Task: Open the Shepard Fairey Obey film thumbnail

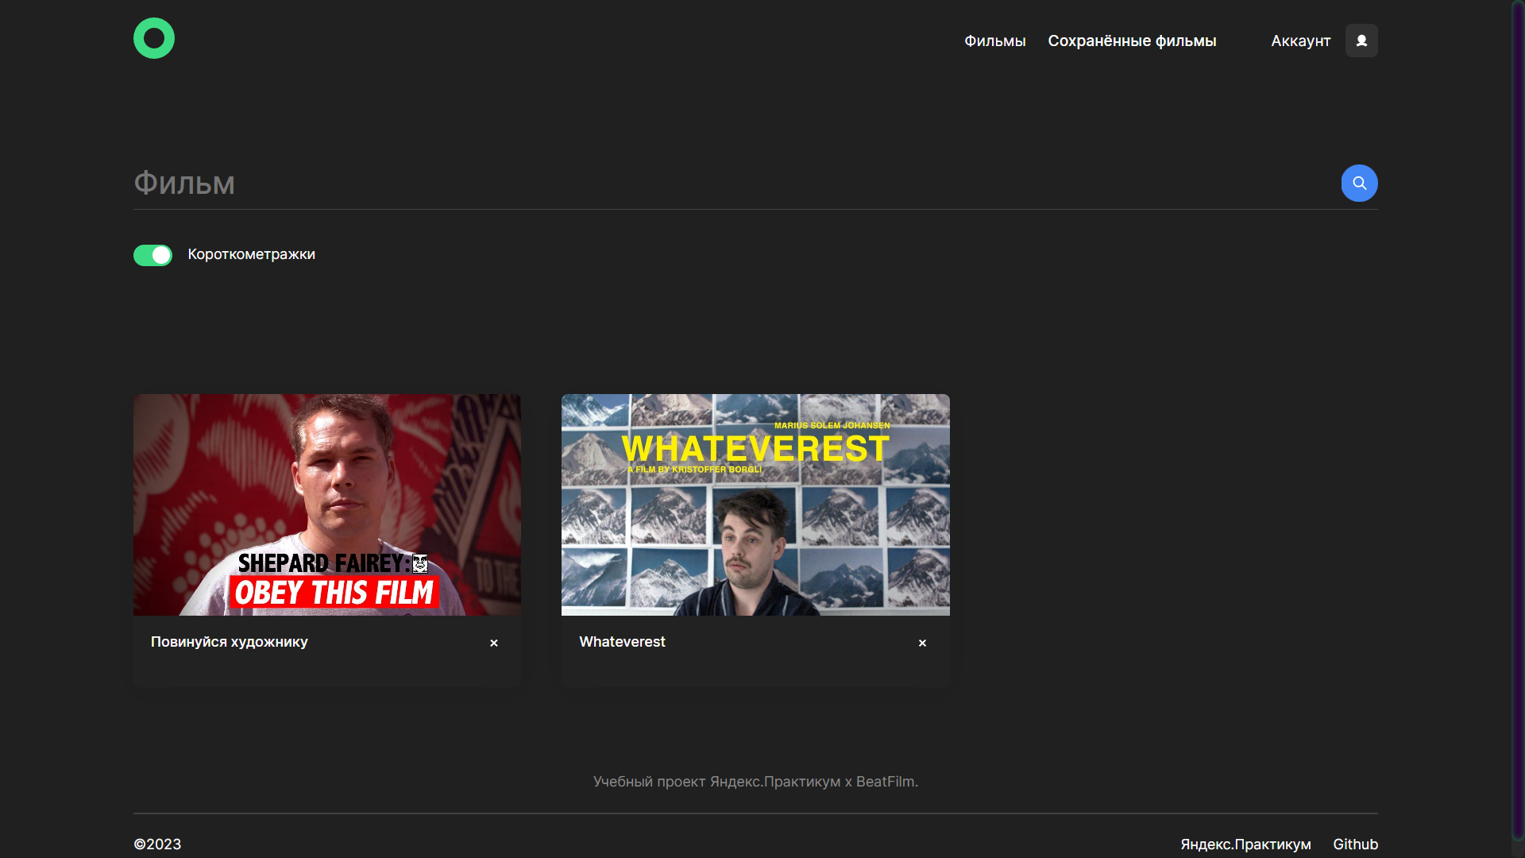Action: point(327,504)
